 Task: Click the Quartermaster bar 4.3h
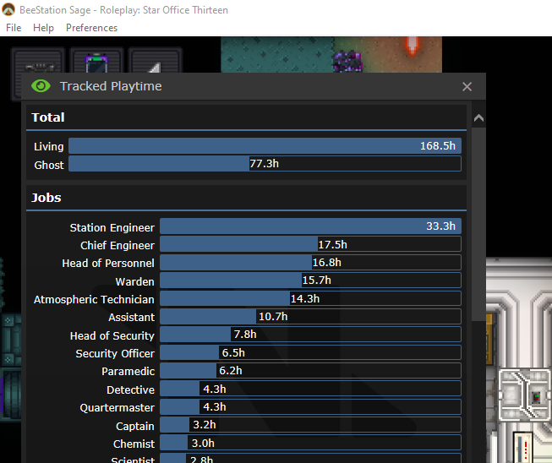[x=310, y=406]
